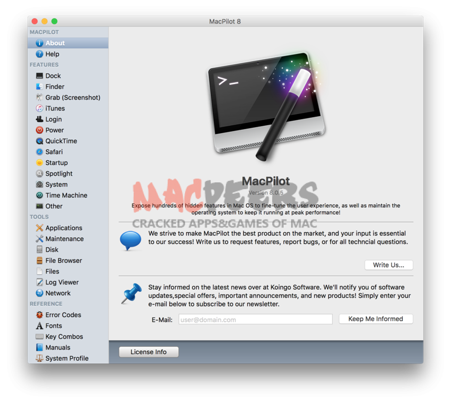Open the Dock features section
The image size is (451, 403).
coord(68,76)
